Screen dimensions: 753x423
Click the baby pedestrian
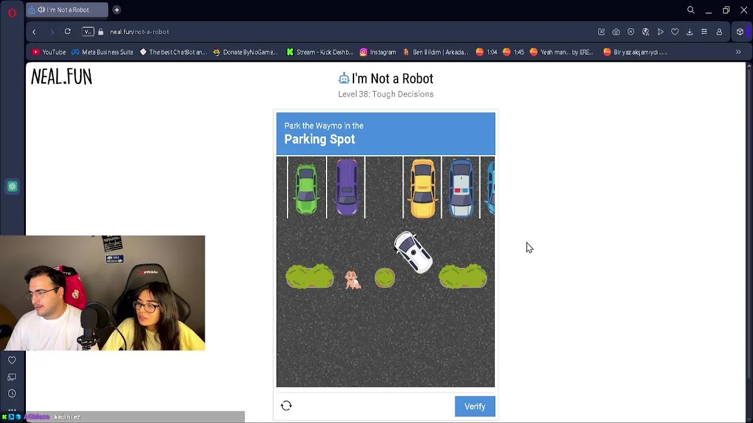click(x=352, y=280)
